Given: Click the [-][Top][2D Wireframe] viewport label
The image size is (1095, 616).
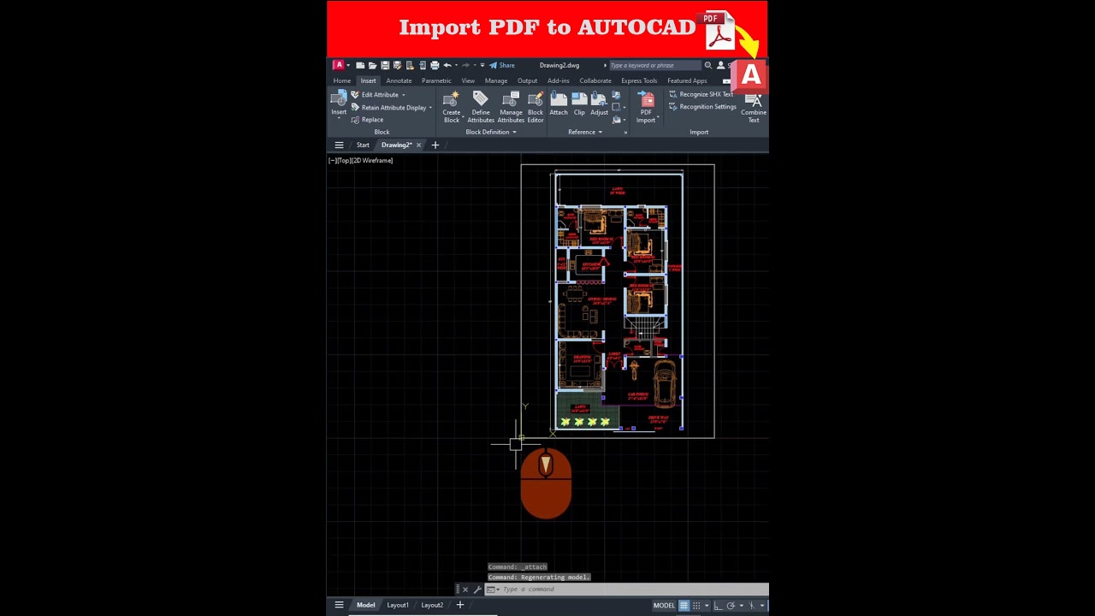Looking at the screenshot, I should 360,161.
